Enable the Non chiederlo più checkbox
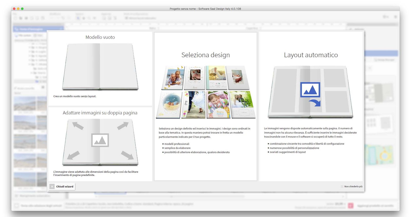The width and height of the screenshot is (411, 217). point(342,186)
